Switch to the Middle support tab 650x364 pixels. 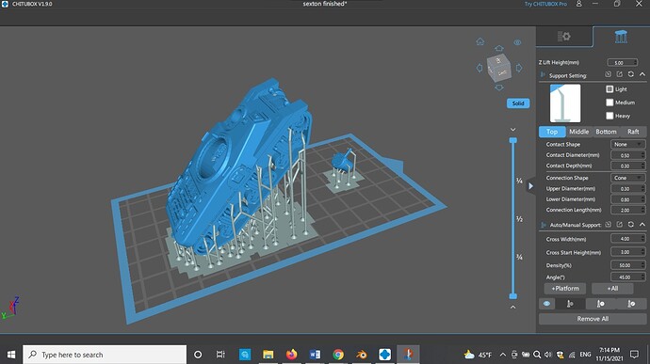pos(578,132)
